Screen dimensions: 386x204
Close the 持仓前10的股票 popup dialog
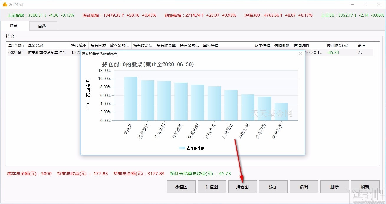point(300,54)
